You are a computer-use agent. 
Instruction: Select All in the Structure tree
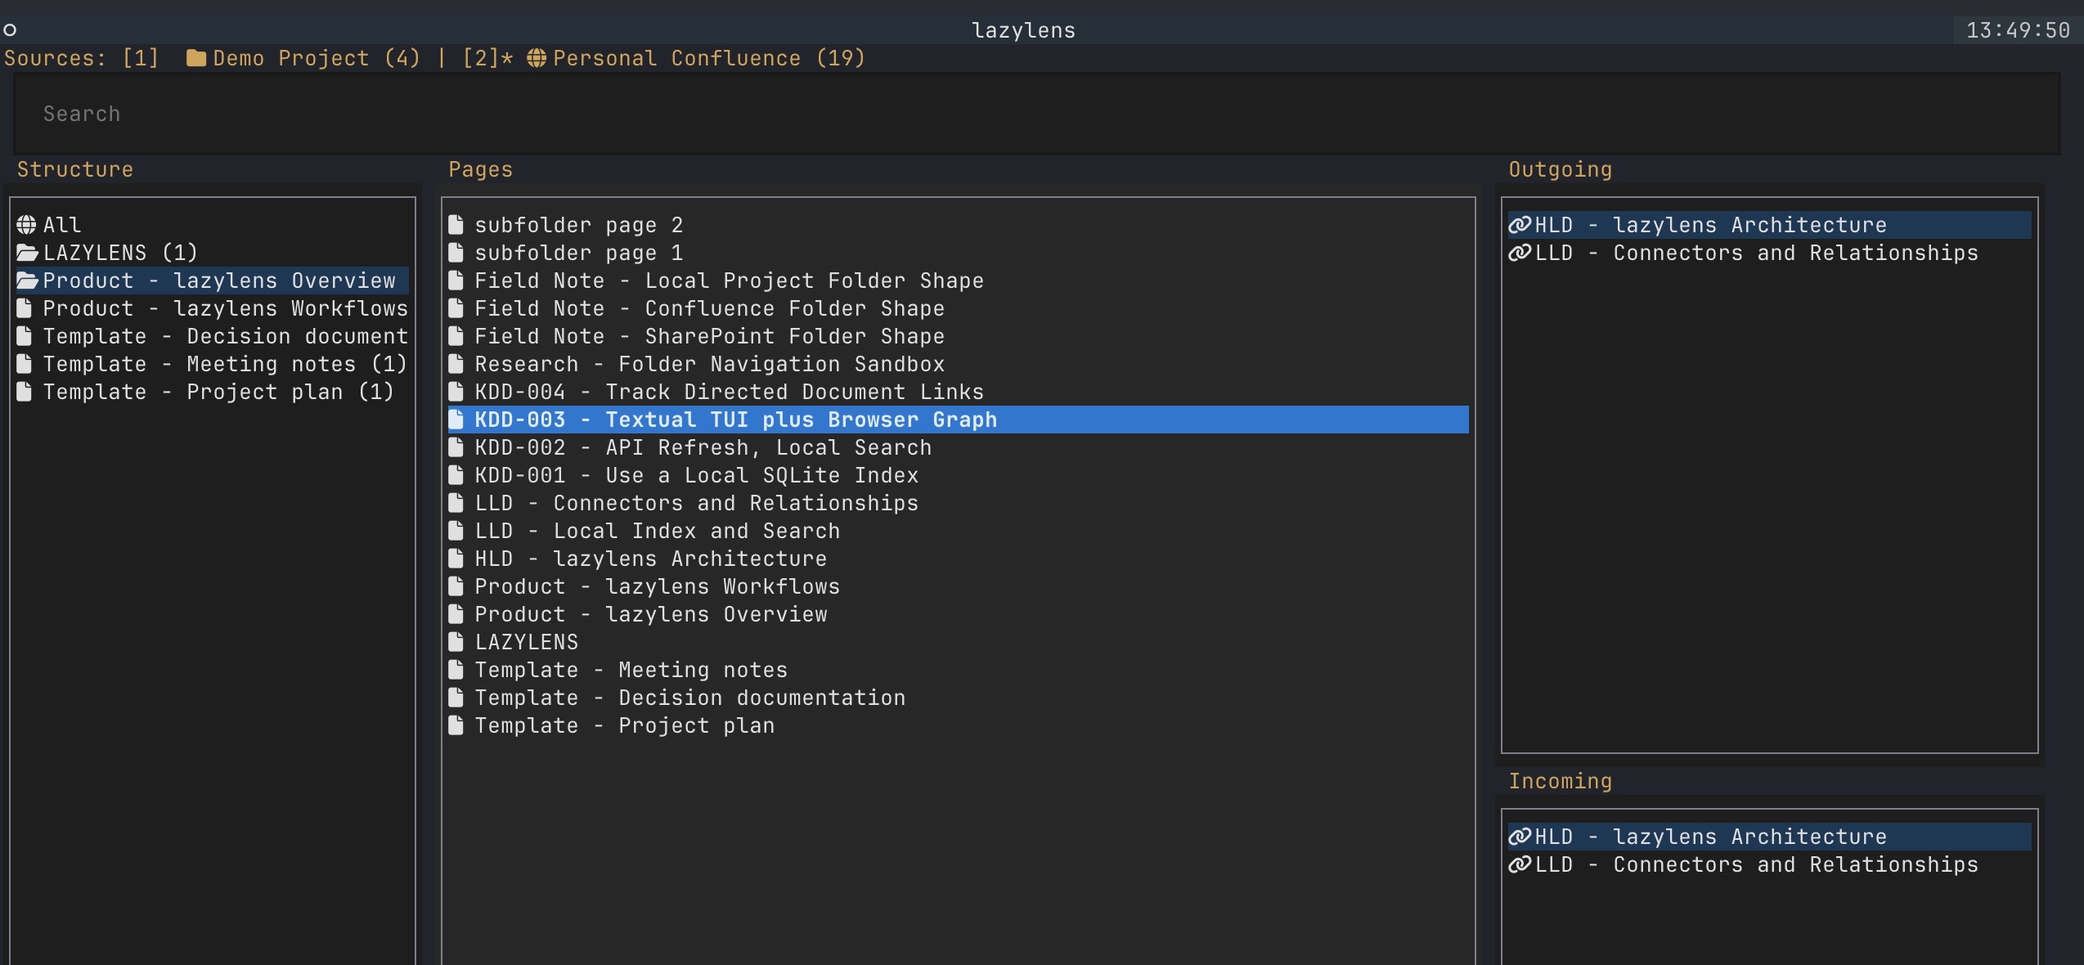(x=213, y=225)
